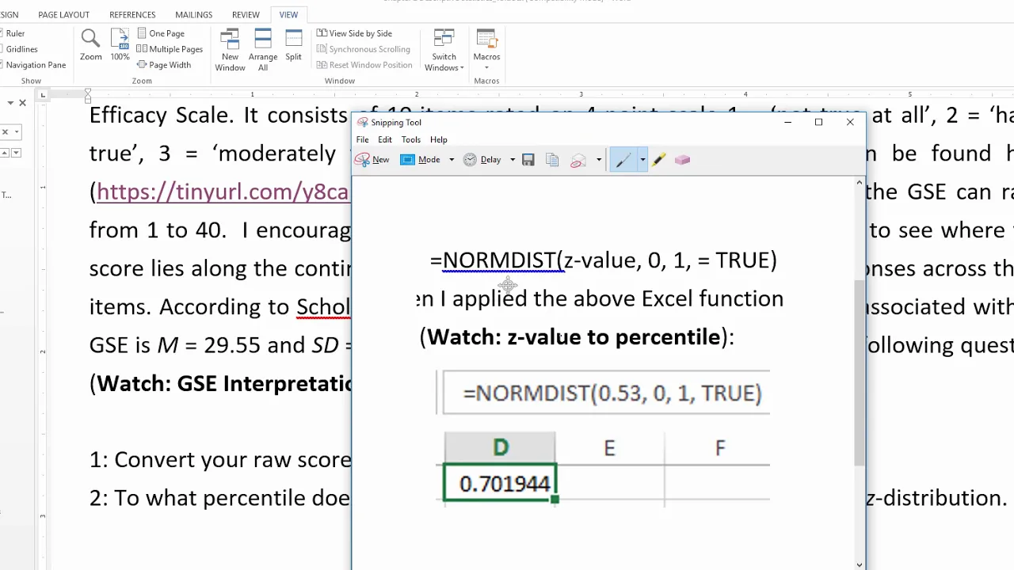Image resolution: width=1014 pixels, height=570 pixels.
Task: Select the Pen tool in Snipping Tool
Action: pos(623,160)
